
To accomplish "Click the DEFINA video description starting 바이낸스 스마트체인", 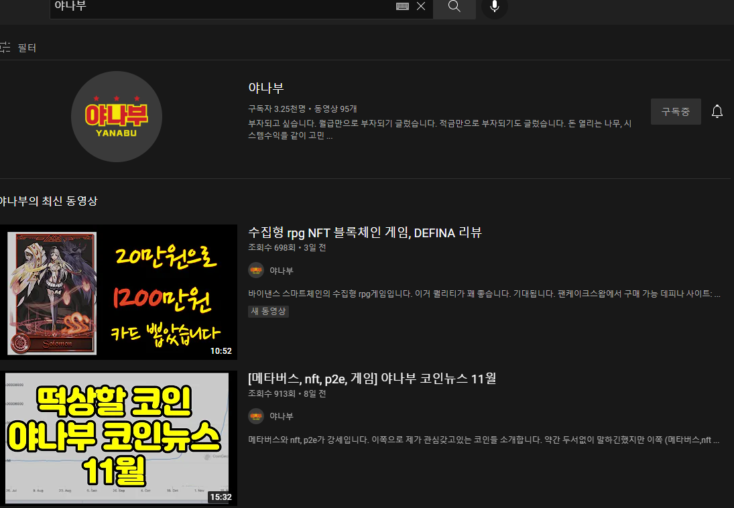I will (x=484, y=294).
